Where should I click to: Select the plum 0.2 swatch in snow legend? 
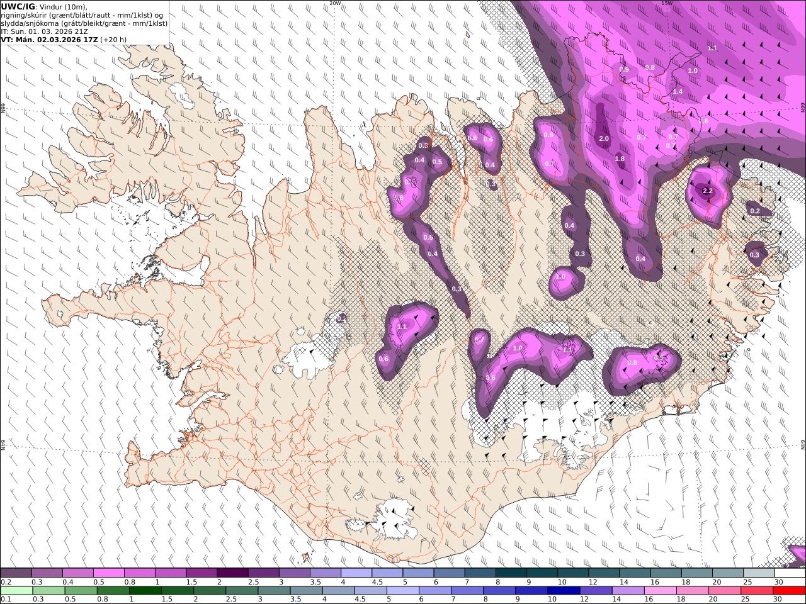(x=16, y=573)
